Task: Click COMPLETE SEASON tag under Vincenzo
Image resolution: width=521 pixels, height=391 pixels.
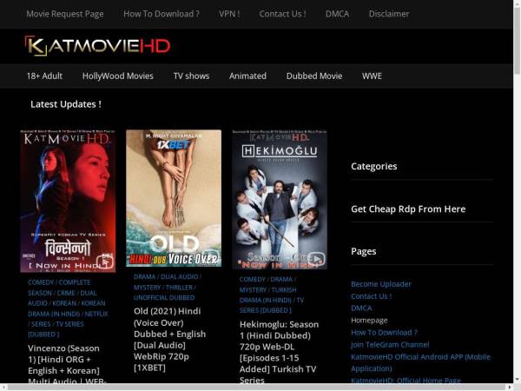Action: pos(59,288)
